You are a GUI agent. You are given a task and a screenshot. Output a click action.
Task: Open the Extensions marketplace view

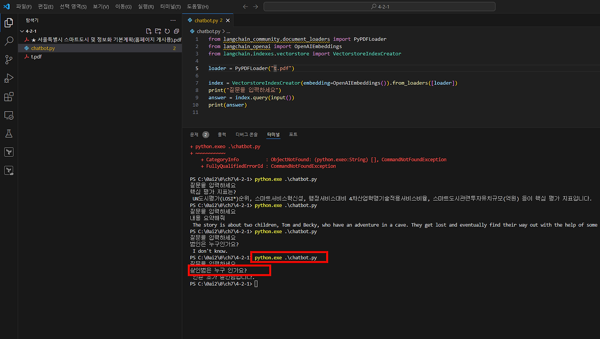[8, 96]
